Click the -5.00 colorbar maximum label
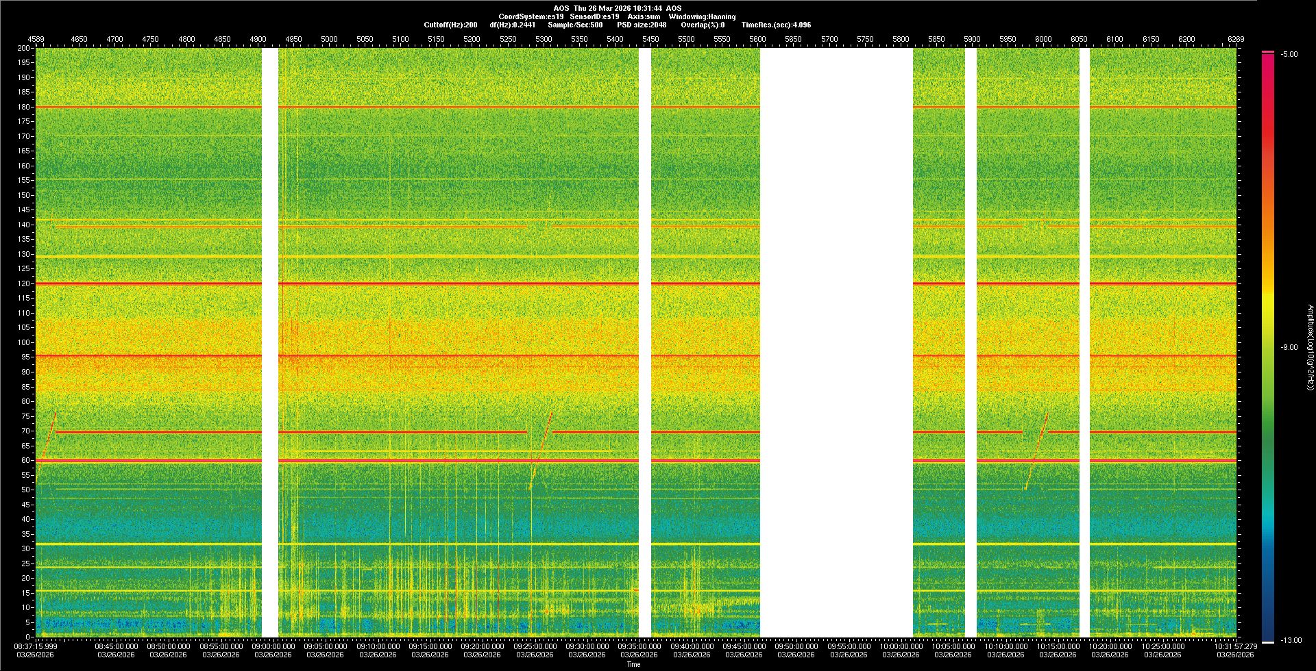This screenshot has width=1316, height=671. tap(1289, 54)
